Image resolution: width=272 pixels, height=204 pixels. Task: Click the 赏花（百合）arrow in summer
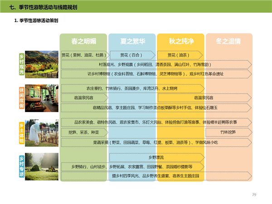pos(131,56)
